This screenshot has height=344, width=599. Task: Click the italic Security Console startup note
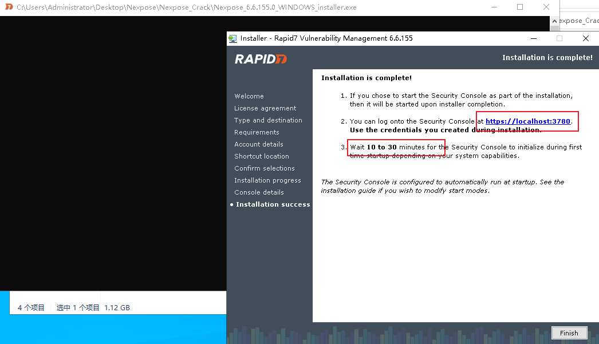pyautogui.click(x=442, y=187)
